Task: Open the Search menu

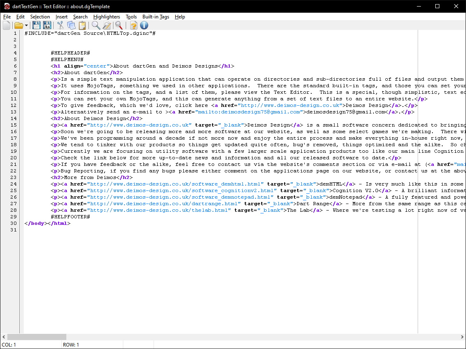Action: click(x=80, y=17)
